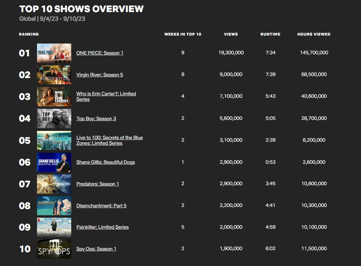Click the Disenchantment thumbnail image
The height and width of the screenshot is (266, 361).
pyautogui.click(x=54, y=206)
